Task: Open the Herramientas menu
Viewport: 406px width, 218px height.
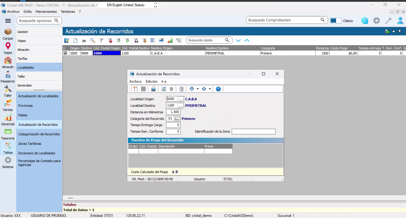Action: coord(46,12)
